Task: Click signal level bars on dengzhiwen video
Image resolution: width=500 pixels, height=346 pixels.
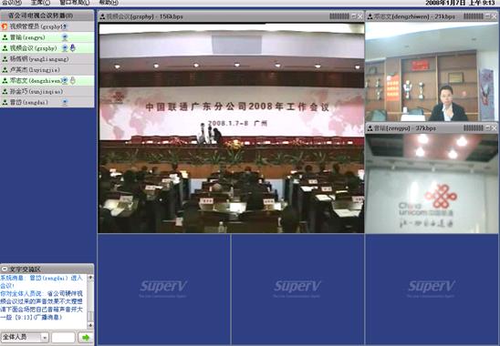Action: pyautogui.click(x=474, y=16)
